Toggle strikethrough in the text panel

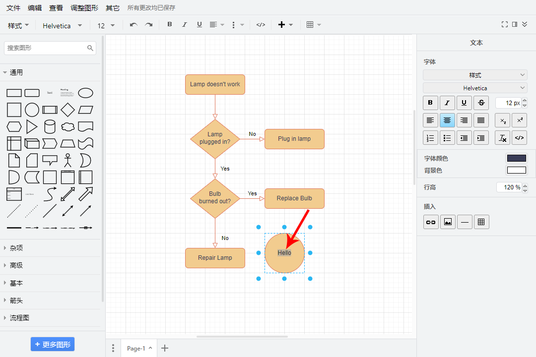point(481,103)
